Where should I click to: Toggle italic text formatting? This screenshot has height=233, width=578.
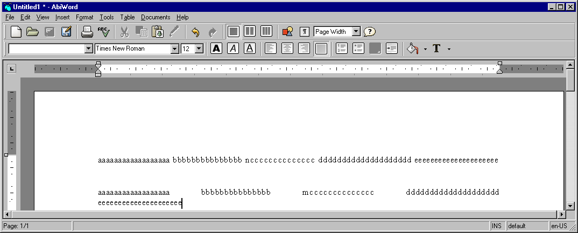point(233,48)
